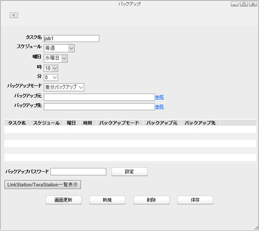Click the 時刻 table column header
Image resolution: width=259 pixels, height=231 pixels.
click(x=88, y=123)
